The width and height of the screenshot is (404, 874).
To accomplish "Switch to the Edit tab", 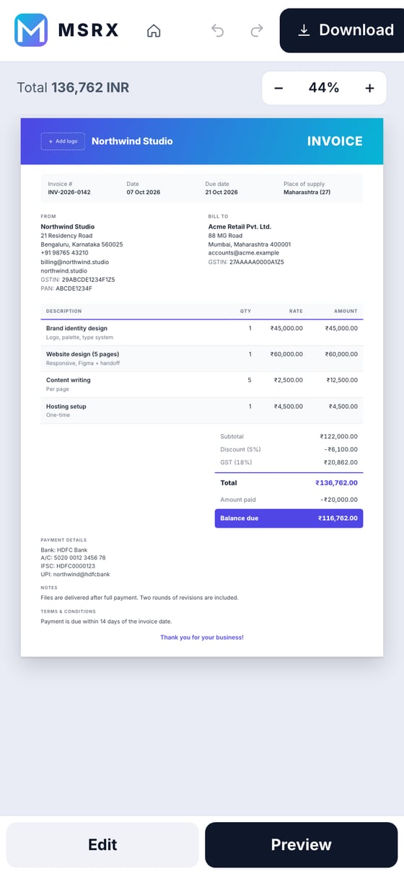I will (x=102, y=844).
